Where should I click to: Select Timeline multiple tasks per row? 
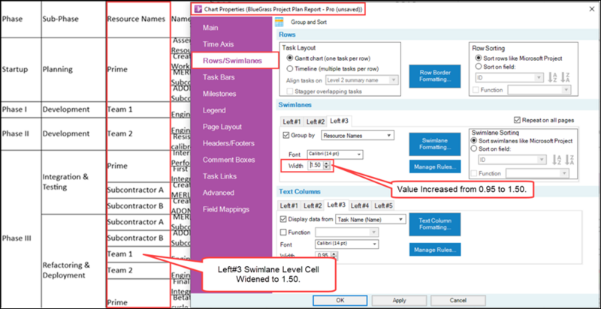pos(290,69)
